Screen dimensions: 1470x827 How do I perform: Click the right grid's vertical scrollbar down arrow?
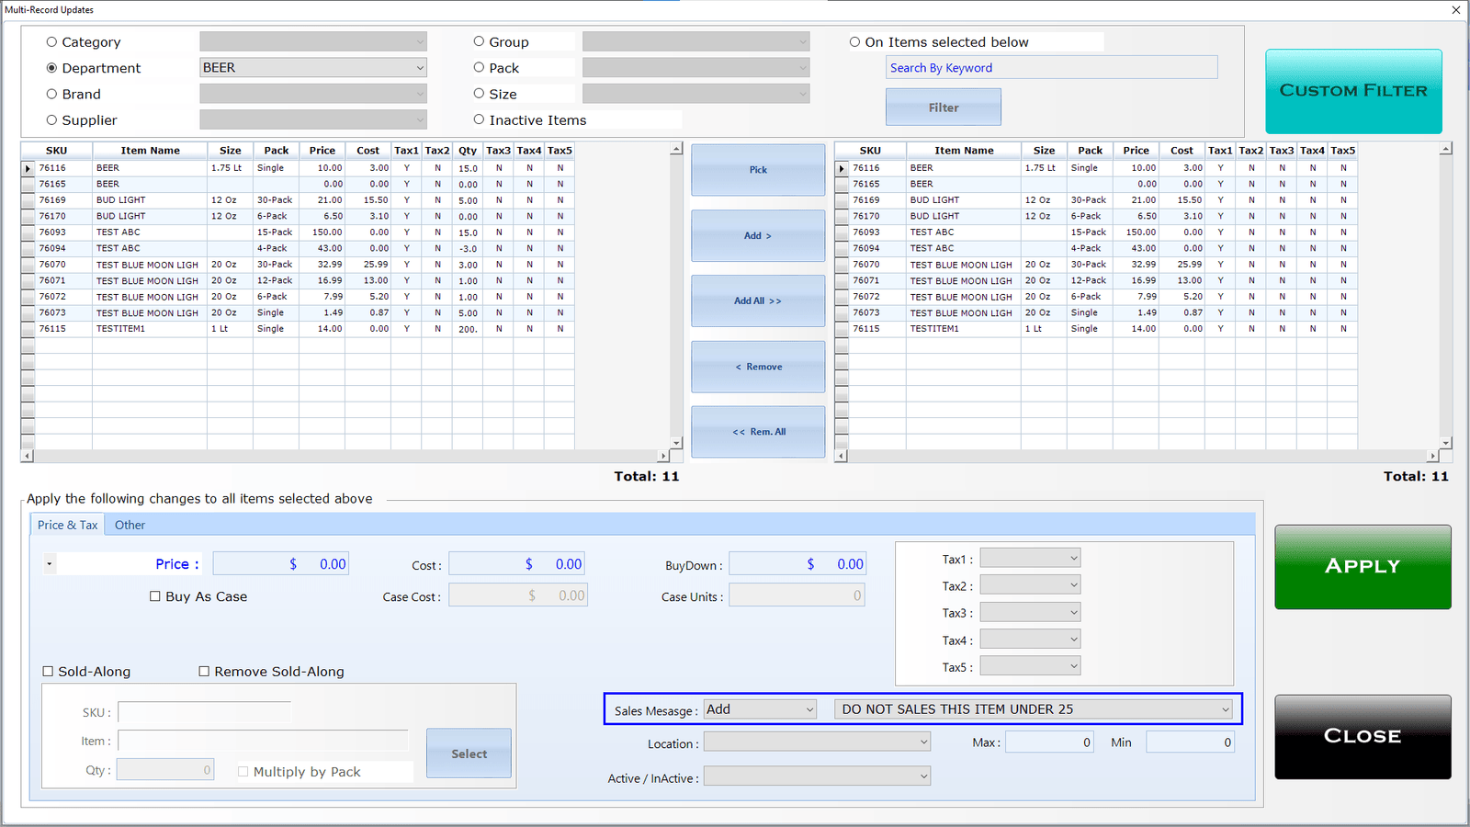click(1446, 443)
